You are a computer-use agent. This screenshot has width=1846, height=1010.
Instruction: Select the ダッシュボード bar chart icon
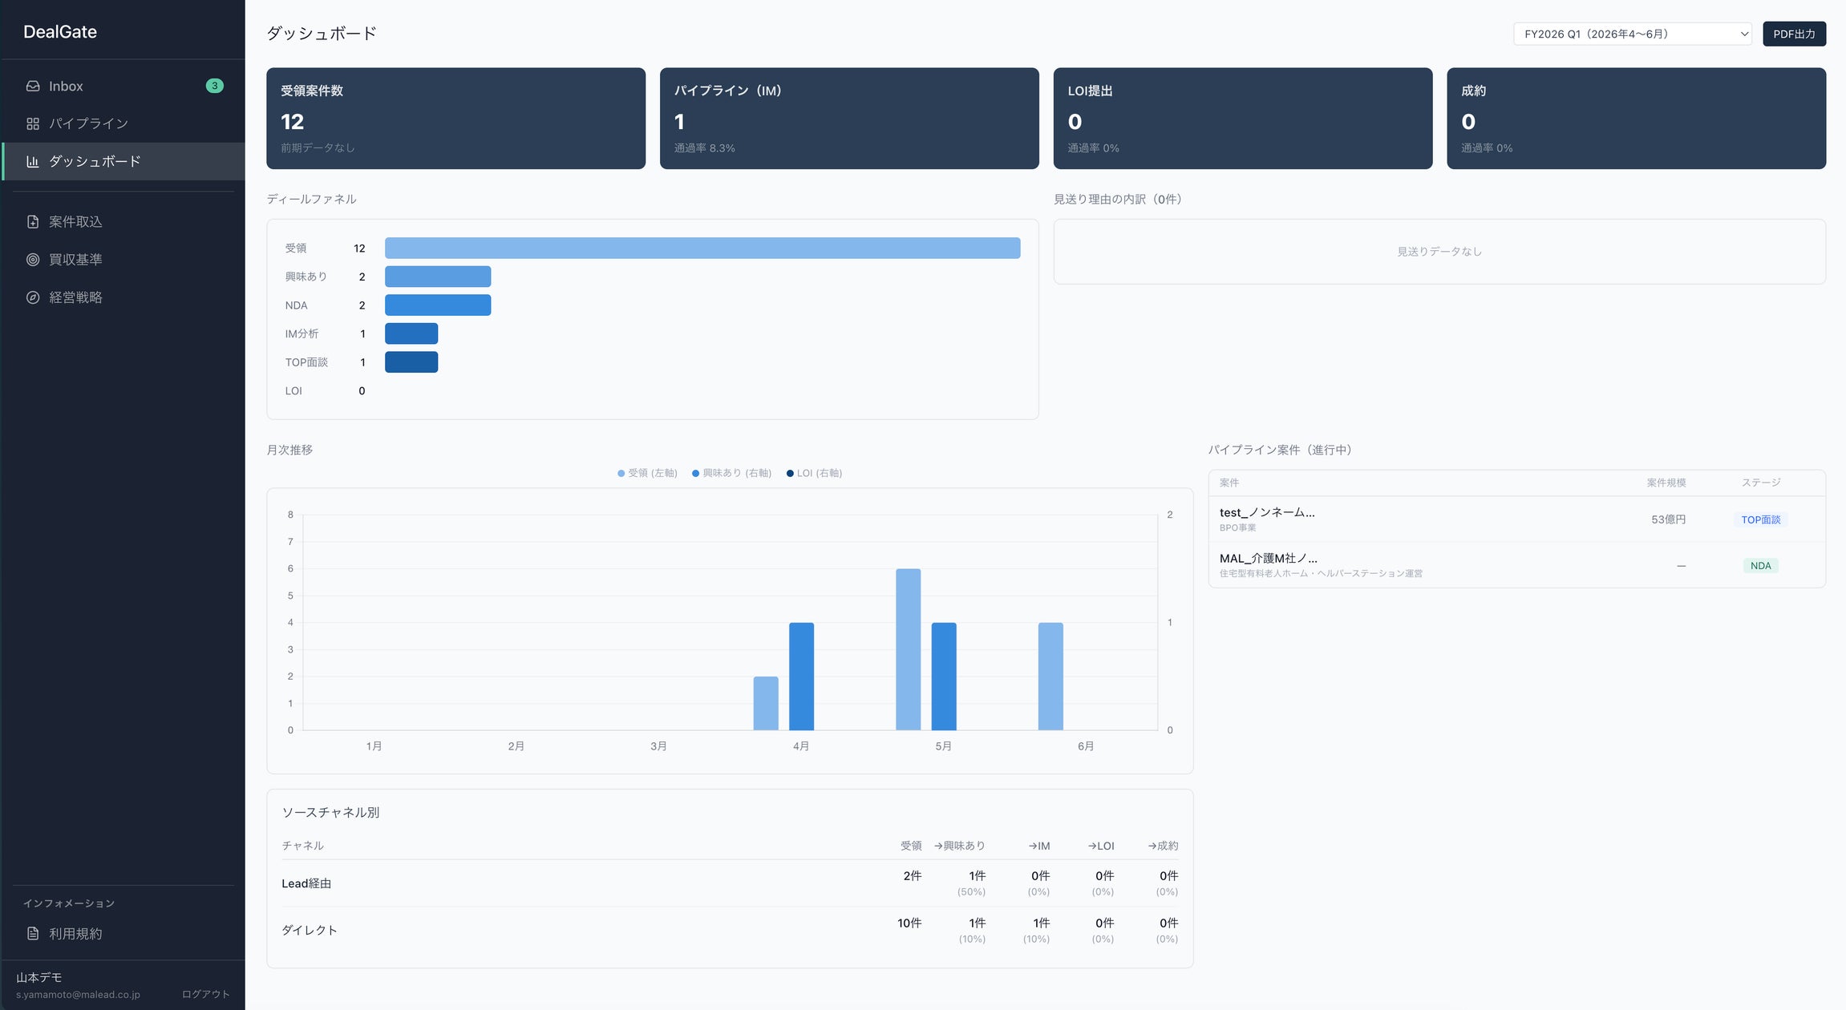tap(33, 161)
